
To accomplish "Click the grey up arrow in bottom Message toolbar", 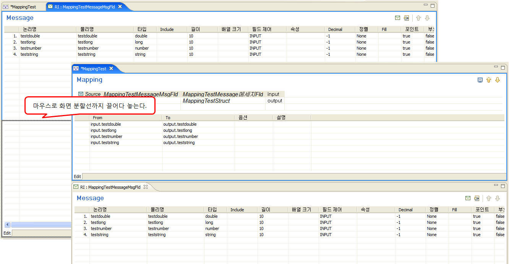I will (488, 198).
